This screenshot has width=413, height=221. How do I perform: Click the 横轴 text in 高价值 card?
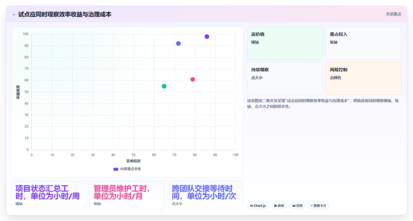tap(255, 42)
